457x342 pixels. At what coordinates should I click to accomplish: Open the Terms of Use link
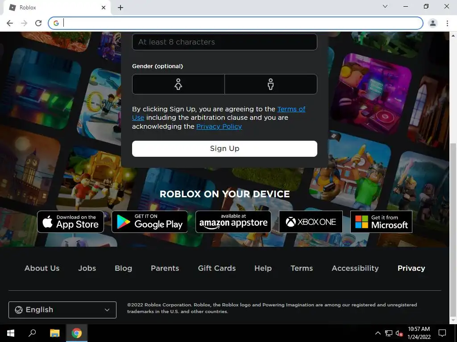pos(291,109)
